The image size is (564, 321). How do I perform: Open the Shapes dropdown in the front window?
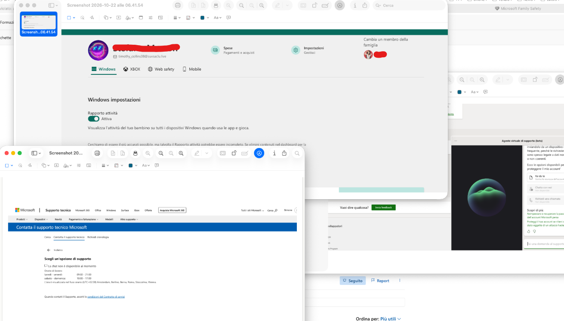click(45, 165)
